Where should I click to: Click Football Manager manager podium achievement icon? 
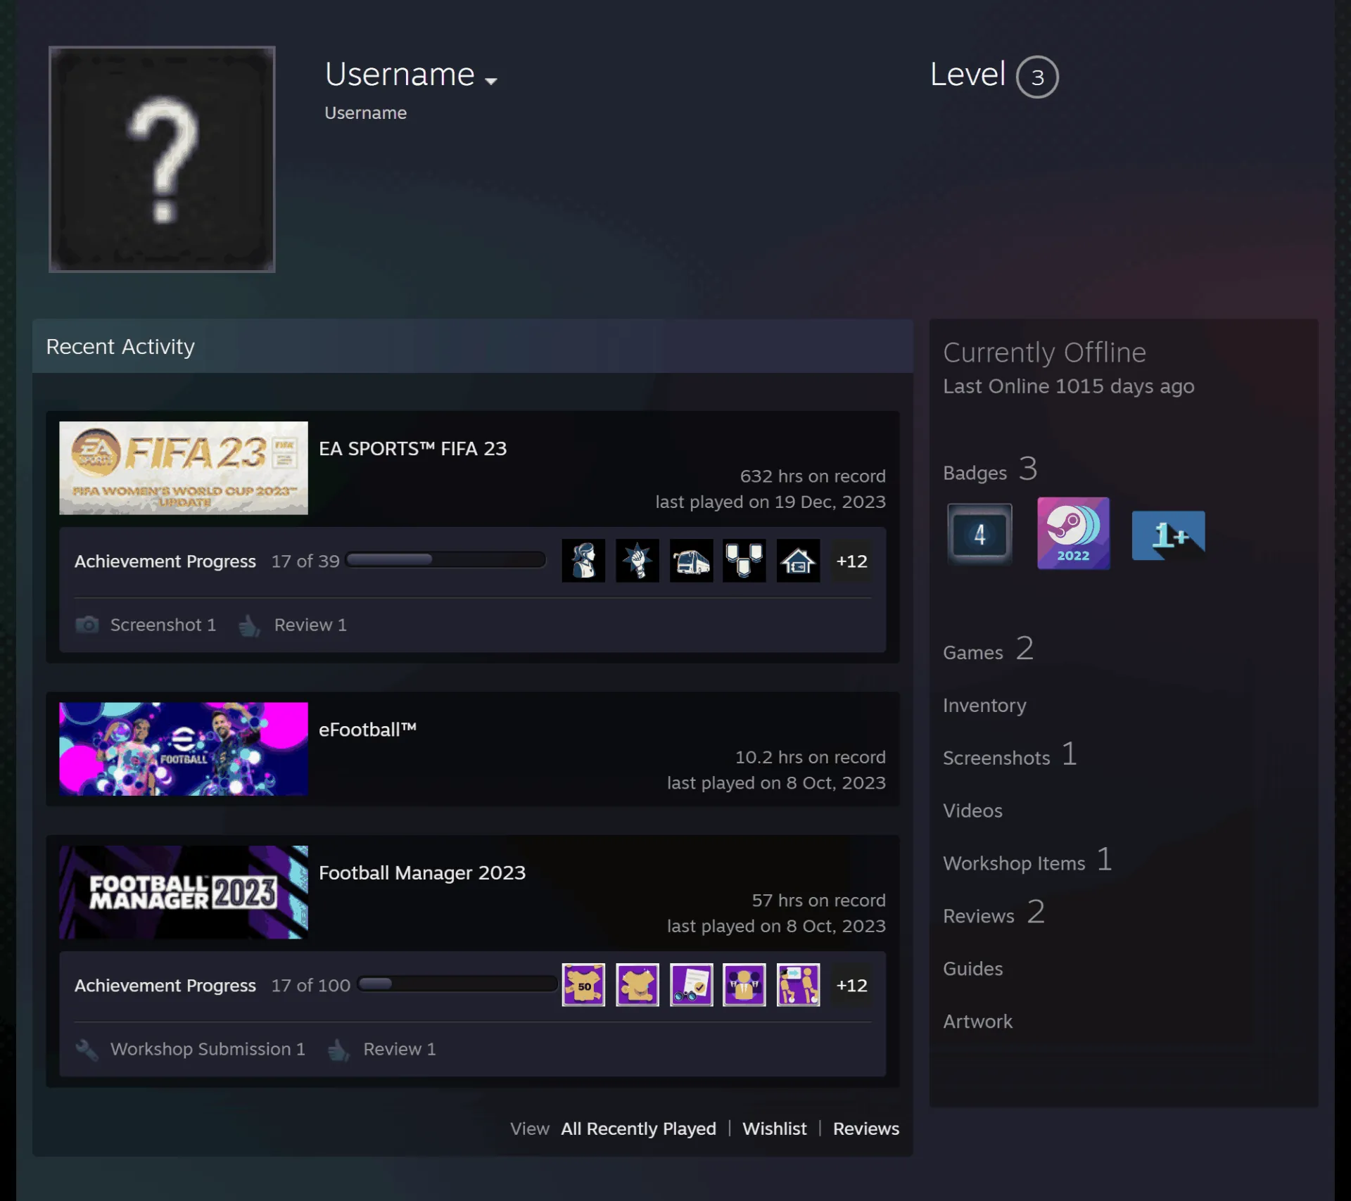coord(744,985)
